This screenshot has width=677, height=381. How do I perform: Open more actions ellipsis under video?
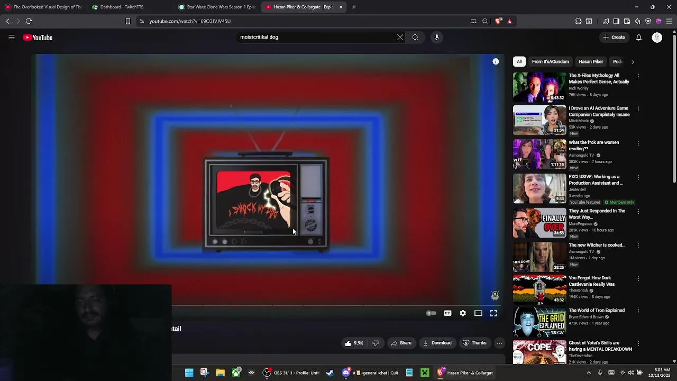click(499, 343)
